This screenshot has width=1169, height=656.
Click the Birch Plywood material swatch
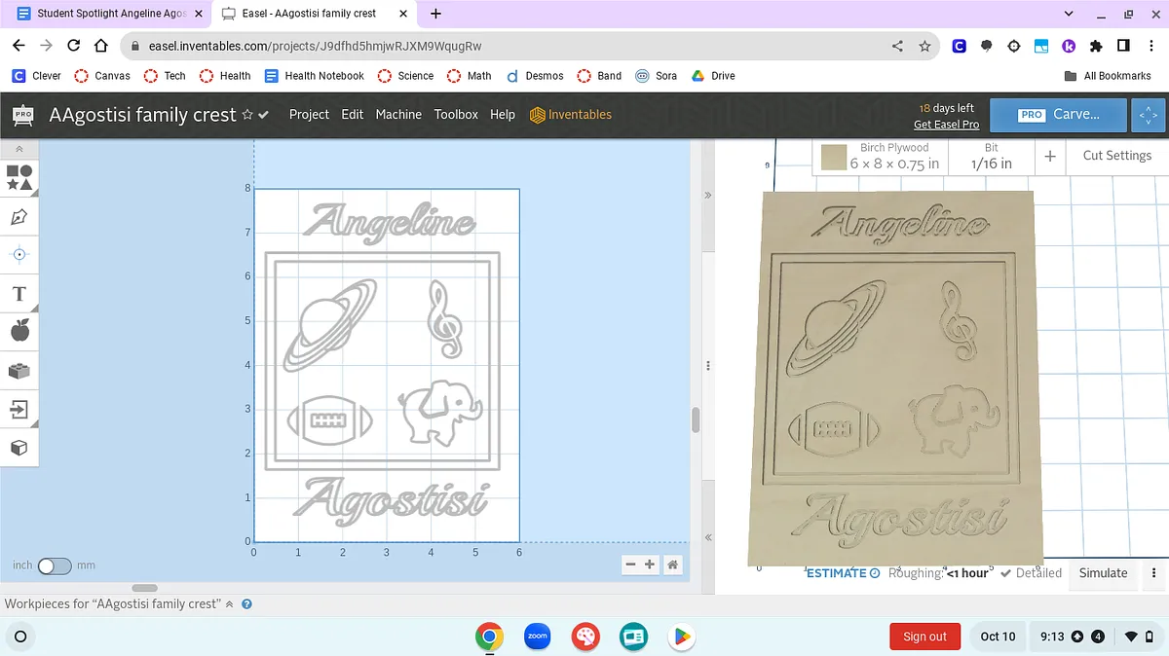pos(833,157)
